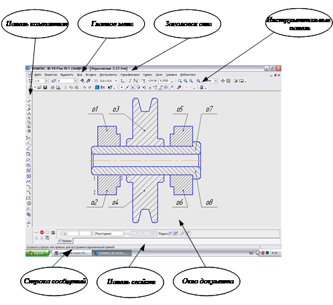Click the Redo arrow icon

click(90, 87)
